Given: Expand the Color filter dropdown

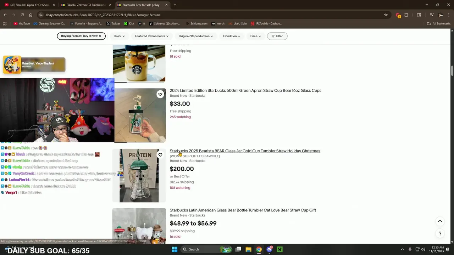Looking at the screenshot, I should coord(119,36).
